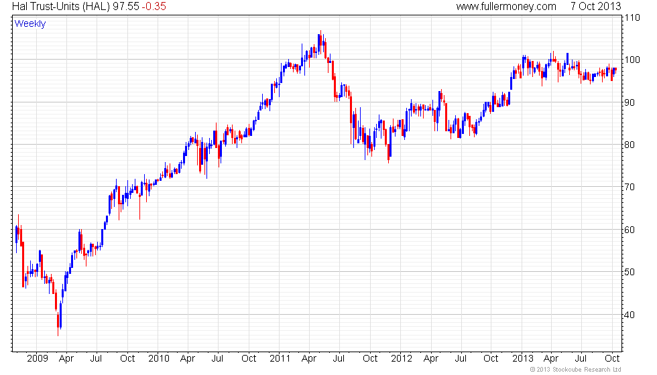
Task: Click the Apr label right after 2013
Action: pyautogui.click(x=551, y=359)
